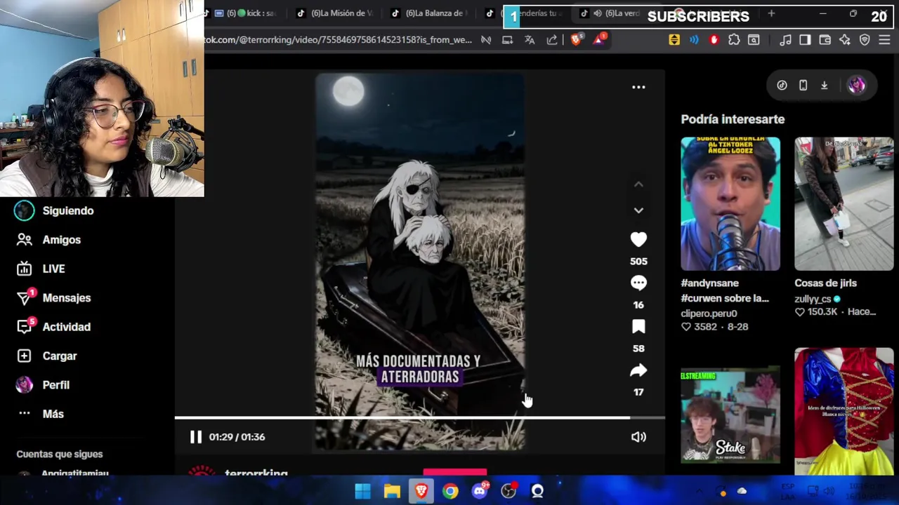Seek on the video progress bar

pyautogui.click(x=419, y=418)
